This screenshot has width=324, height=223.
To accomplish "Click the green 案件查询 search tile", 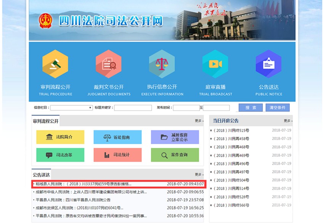I will pos(175,155).
